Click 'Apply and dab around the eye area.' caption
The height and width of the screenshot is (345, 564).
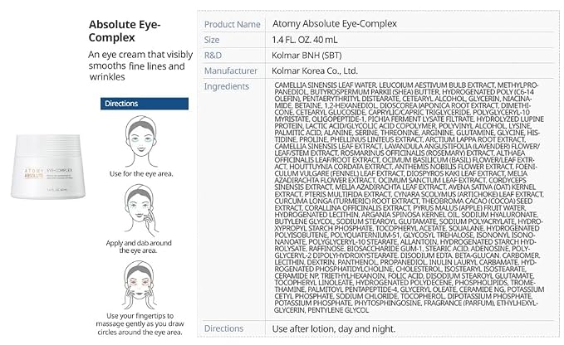[x=139, y=246]
